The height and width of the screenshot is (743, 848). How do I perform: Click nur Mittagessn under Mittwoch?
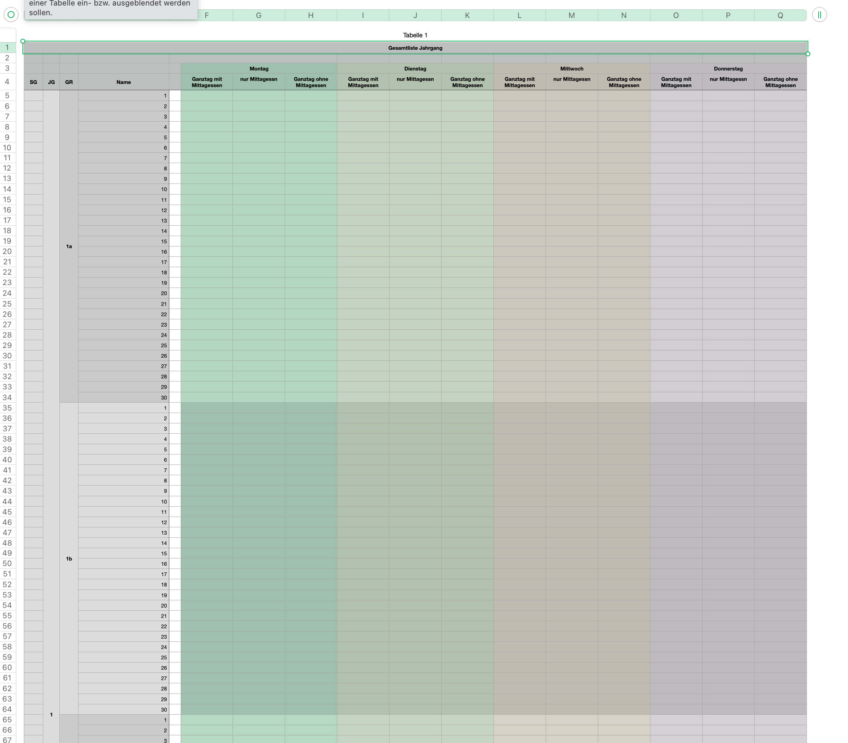click(572, 82)
